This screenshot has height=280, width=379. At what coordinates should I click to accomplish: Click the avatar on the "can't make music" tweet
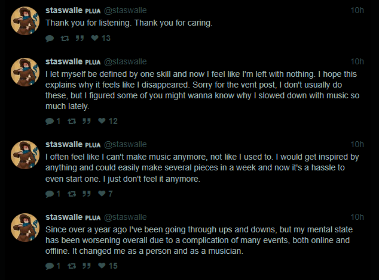tap(26, 155)
